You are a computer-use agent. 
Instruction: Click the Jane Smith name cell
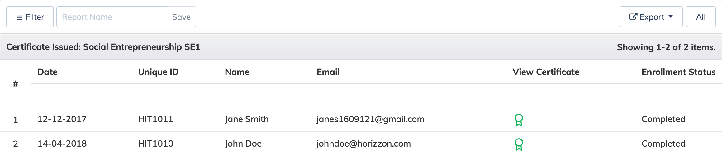(x=247, y=119)
